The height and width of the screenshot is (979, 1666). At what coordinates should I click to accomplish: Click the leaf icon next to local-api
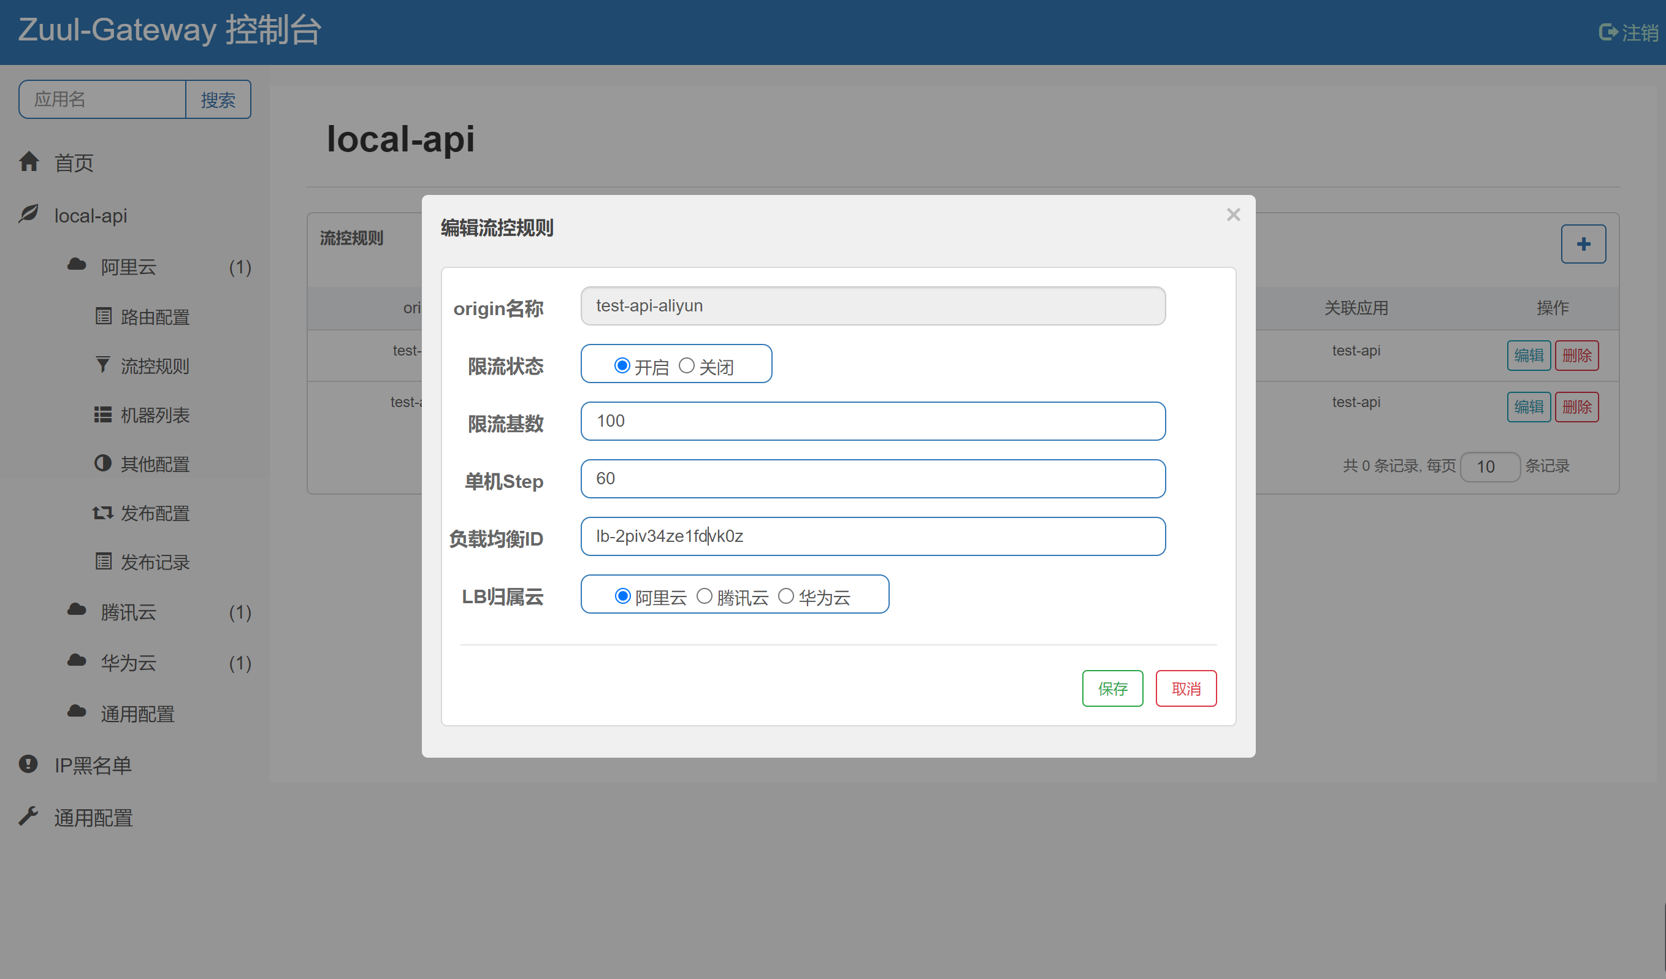[x=28, y=213]
